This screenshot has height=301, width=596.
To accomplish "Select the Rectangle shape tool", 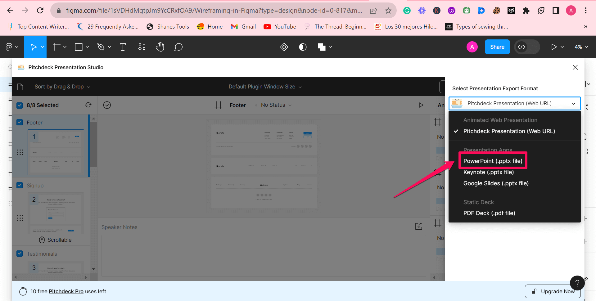I will coord(79,47).
